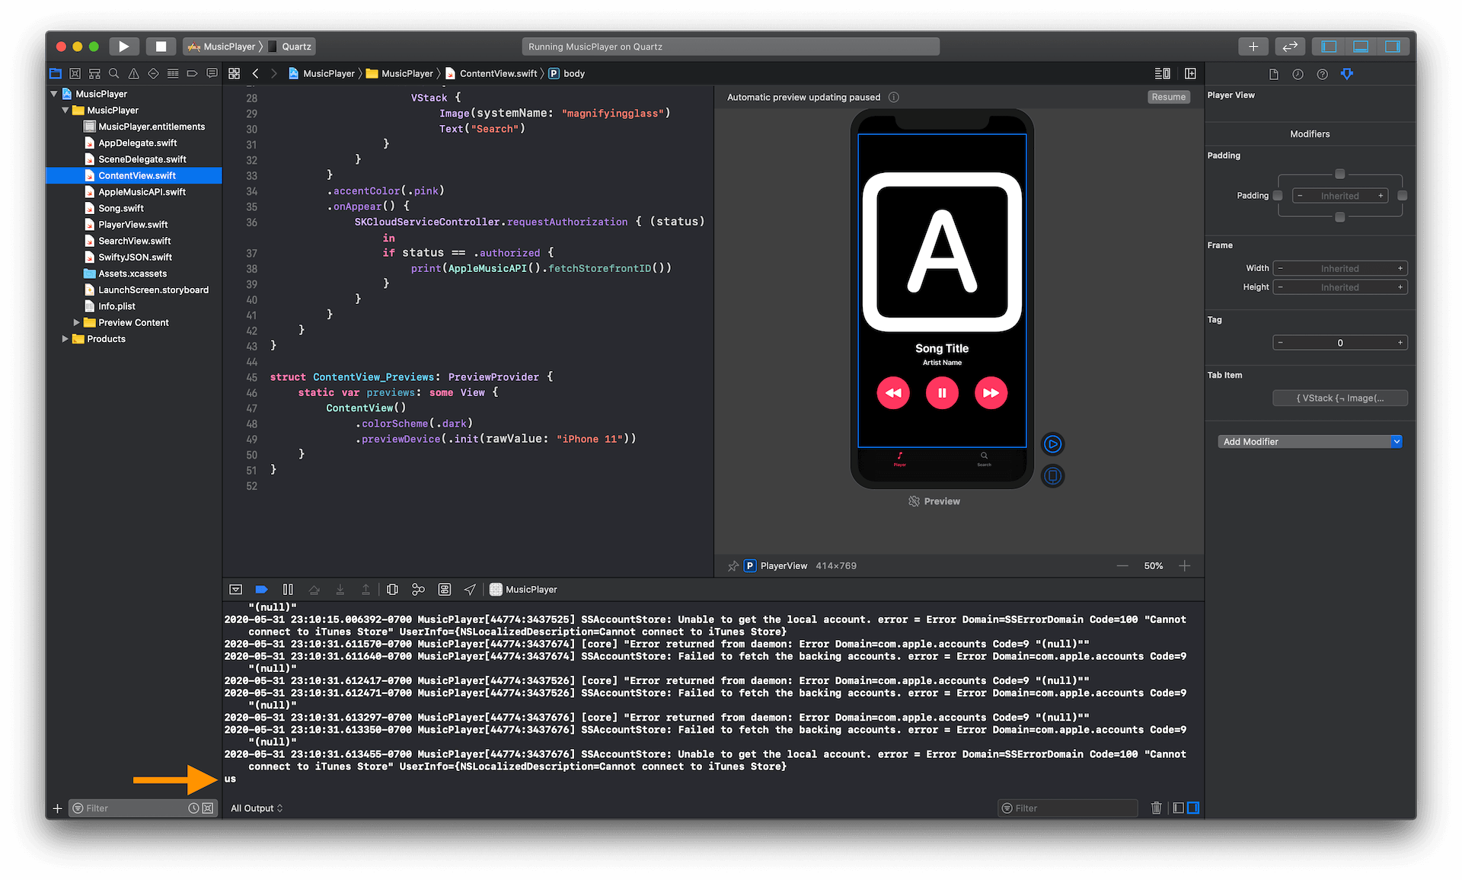Click the Simulate Location paper plane icon
Viewport: 1462px width, 880px height.
pos(470,589)
